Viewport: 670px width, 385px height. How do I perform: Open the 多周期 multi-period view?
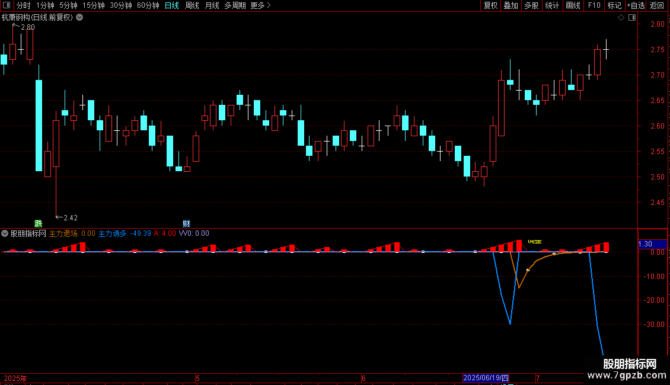click(x=235, y=5)
